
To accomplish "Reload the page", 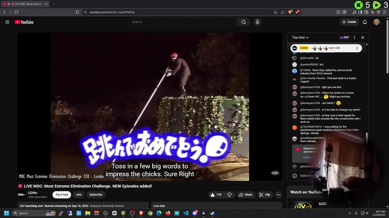I will pyautogui.click(x=16, y=12).
